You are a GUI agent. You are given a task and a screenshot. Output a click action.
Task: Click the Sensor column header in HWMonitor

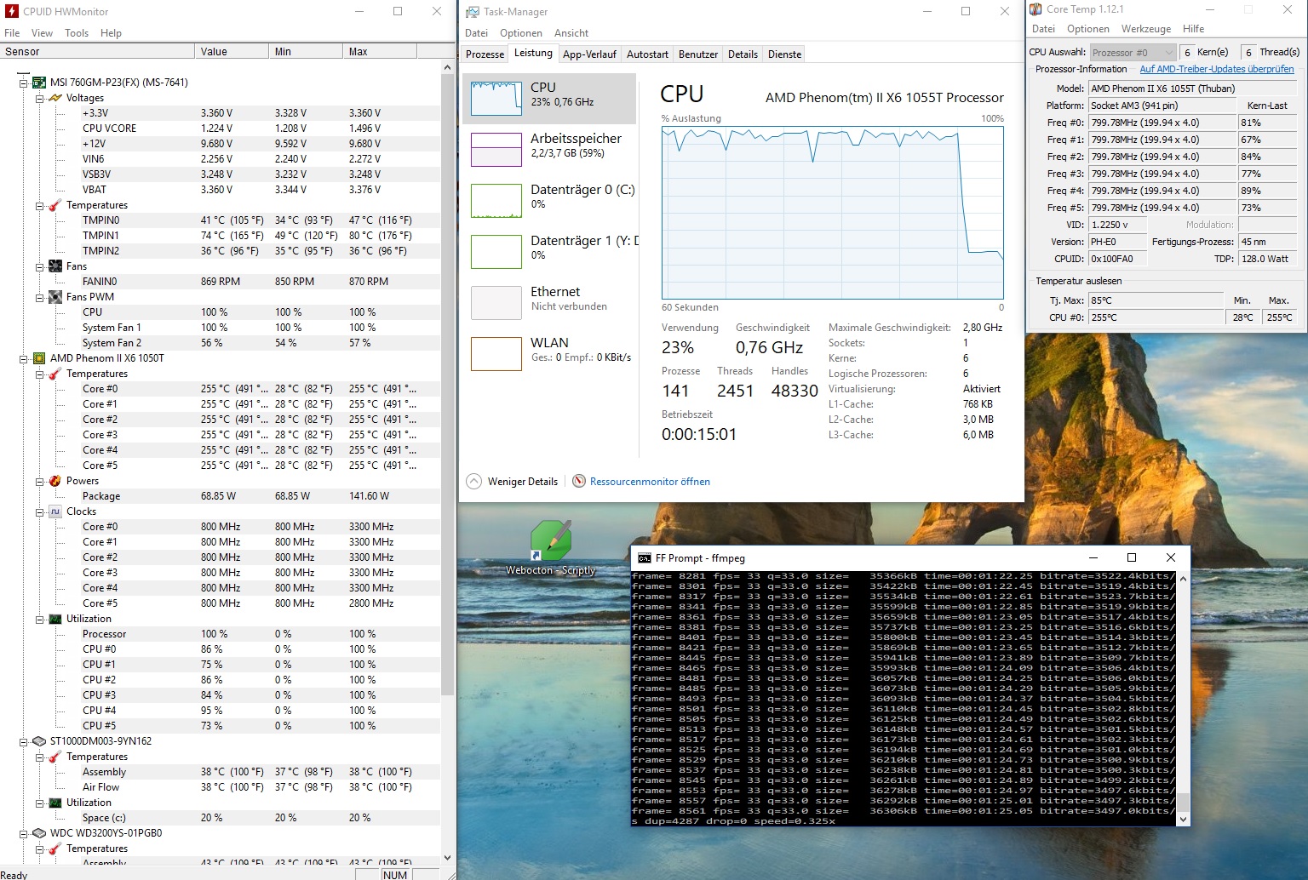coord(97,52)
